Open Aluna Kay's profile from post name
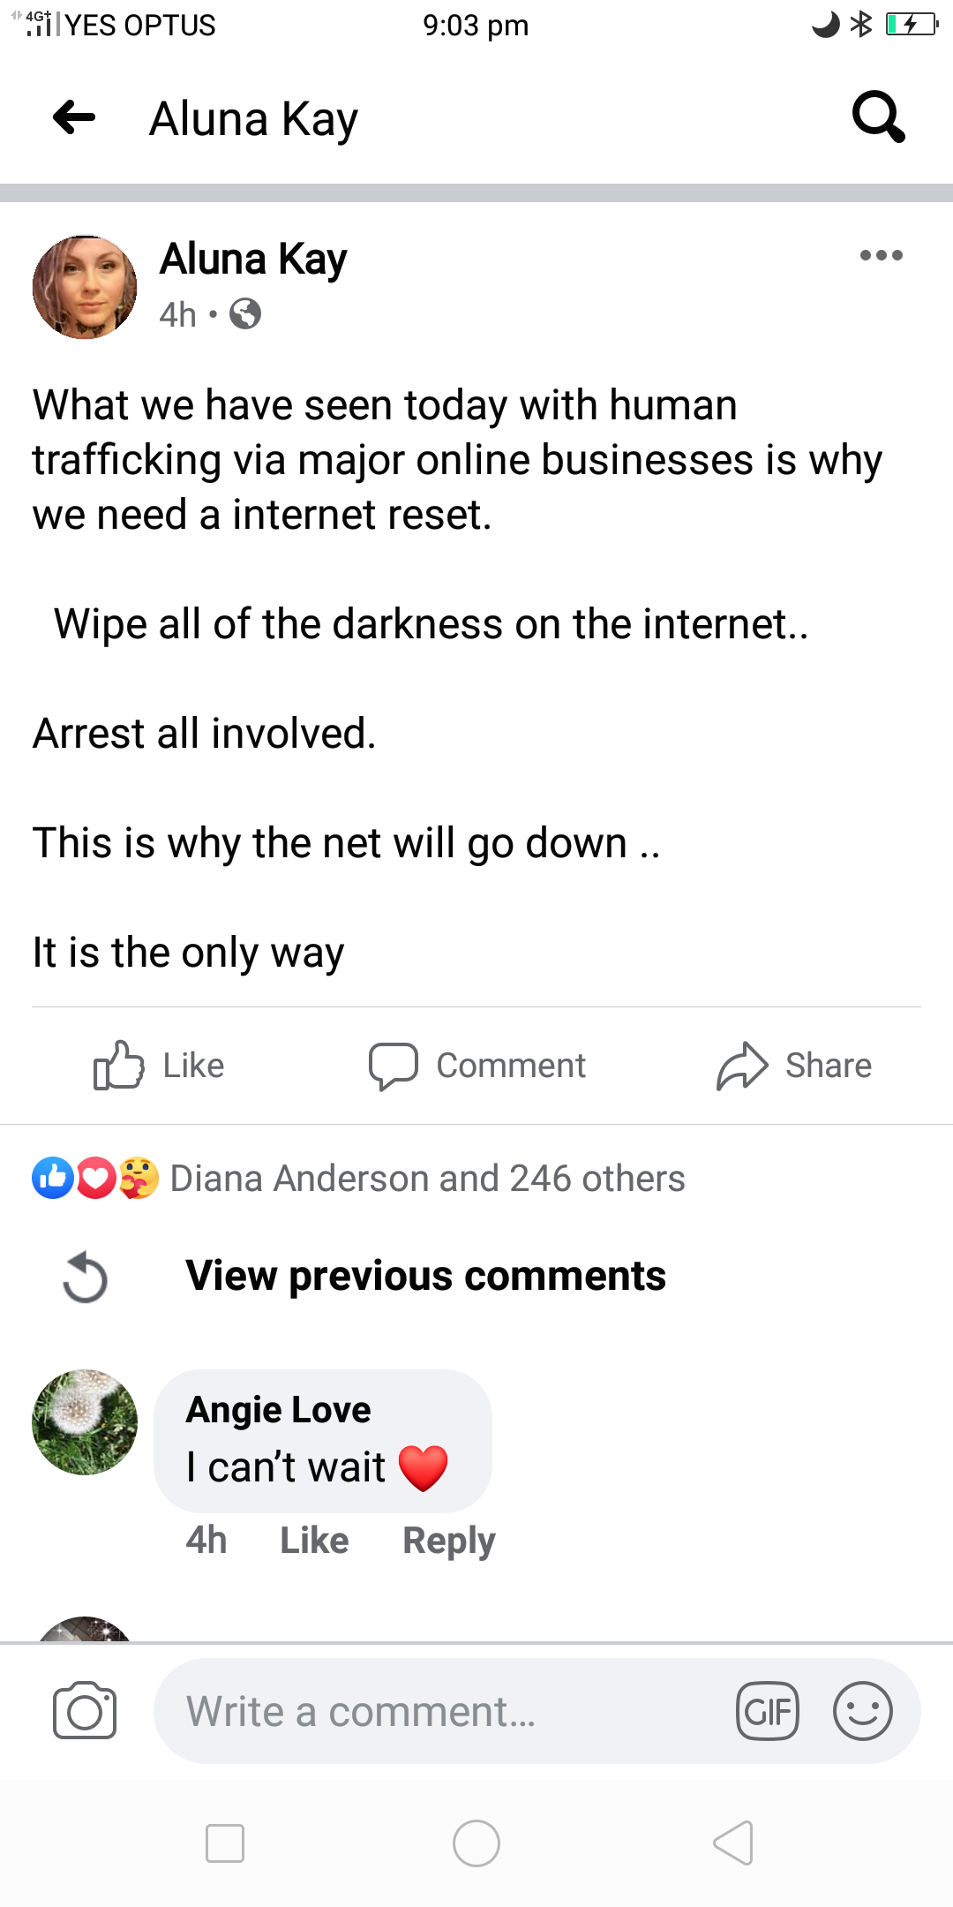Image resolution: width=953 pixels, height=1907 pixels. [x=253, y=260]
